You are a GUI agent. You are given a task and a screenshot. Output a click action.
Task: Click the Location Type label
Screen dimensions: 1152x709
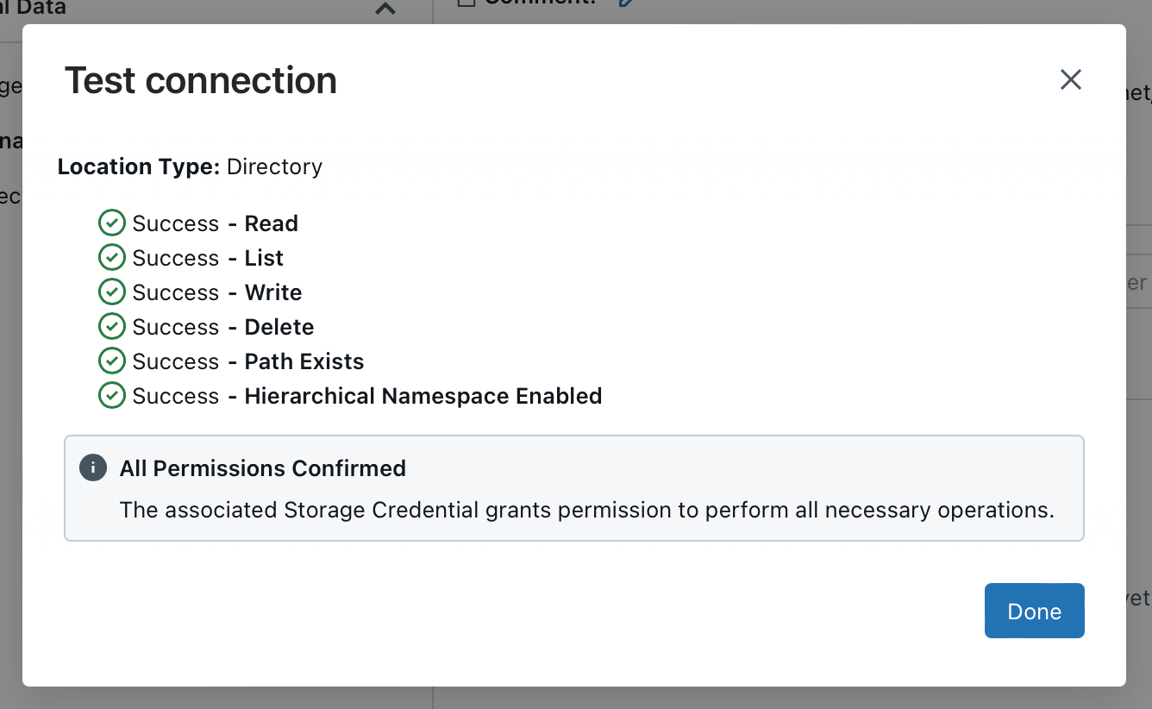[139, 166]
